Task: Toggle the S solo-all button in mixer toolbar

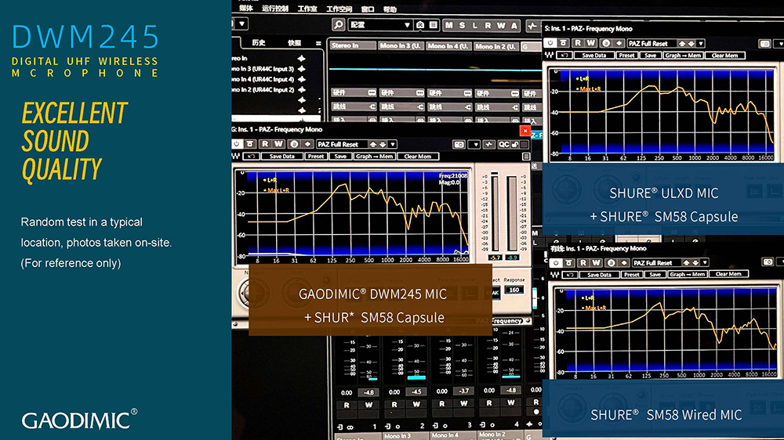Action: coord(462,25)
